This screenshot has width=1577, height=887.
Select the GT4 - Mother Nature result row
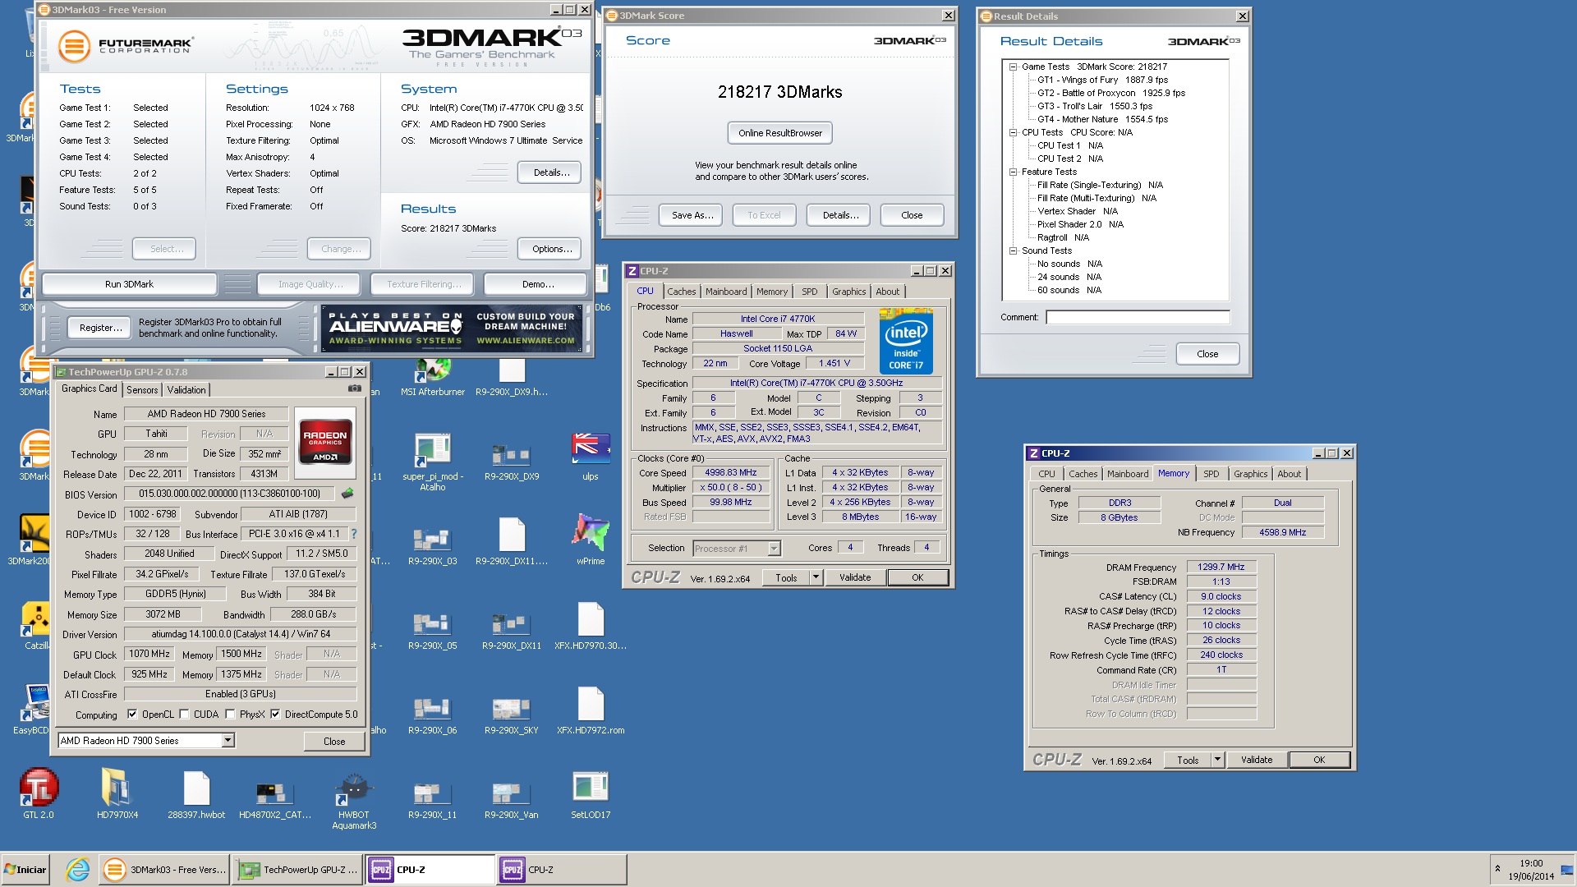[1101, 119]
